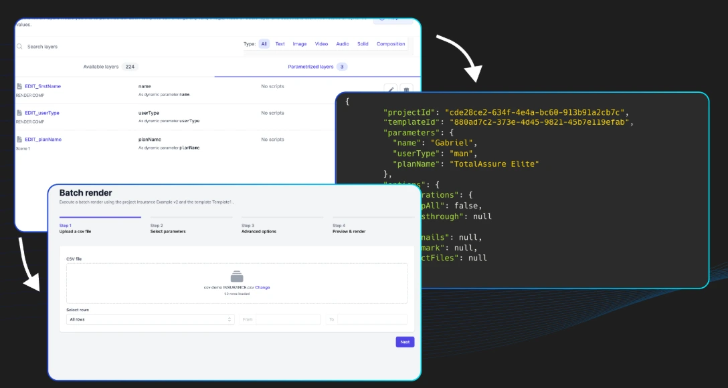Open Help from the panel header
Screen dimensions: 728x388
coord(394,18)
